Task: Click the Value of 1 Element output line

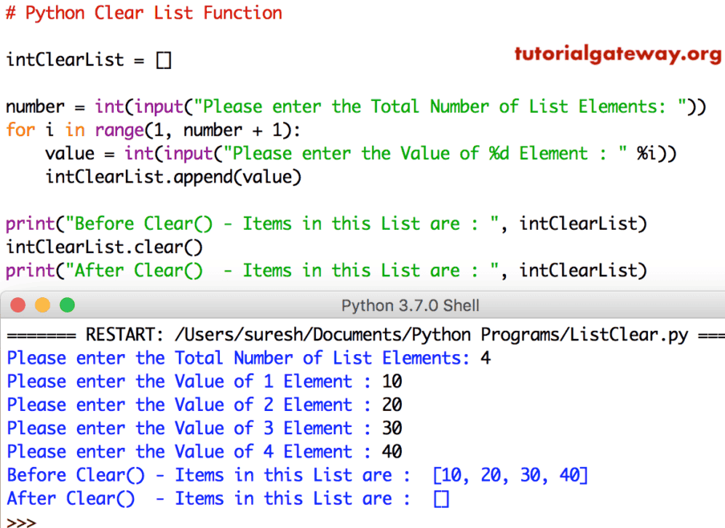Action: [200, 381]
